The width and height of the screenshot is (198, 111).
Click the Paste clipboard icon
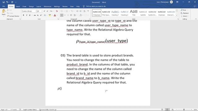pyautogui.click(x=4, y=11)
